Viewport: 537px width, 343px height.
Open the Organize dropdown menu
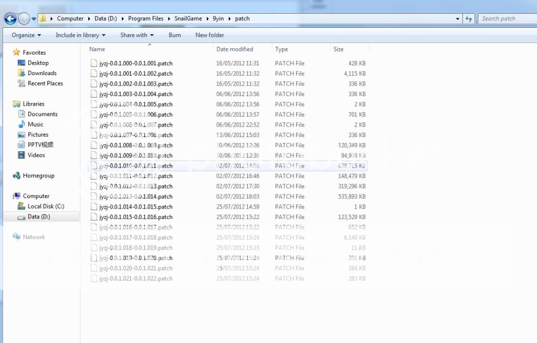click(26, 35)
